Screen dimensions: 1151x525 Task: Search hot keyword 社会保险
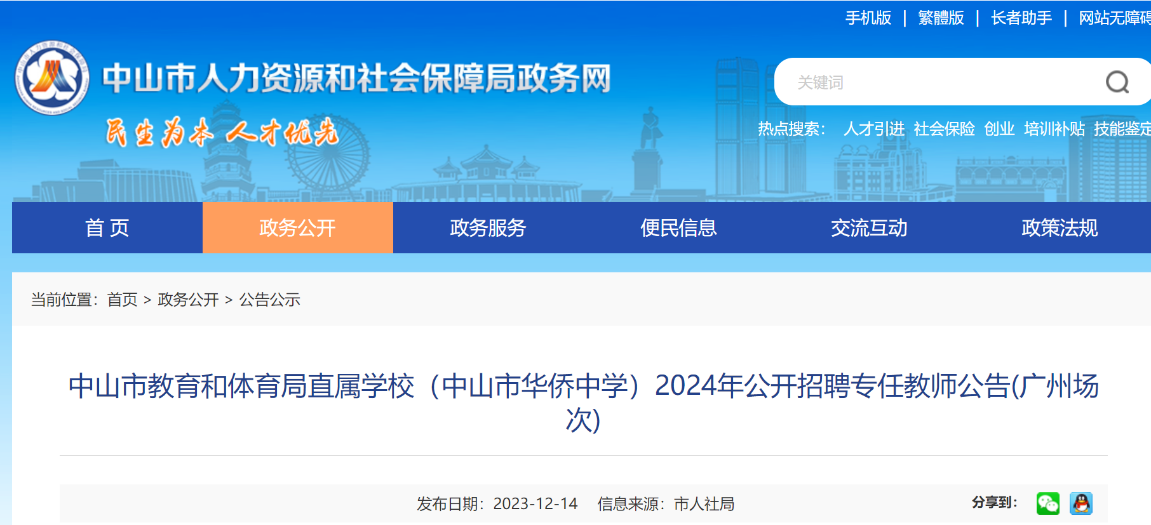[944, 129]
